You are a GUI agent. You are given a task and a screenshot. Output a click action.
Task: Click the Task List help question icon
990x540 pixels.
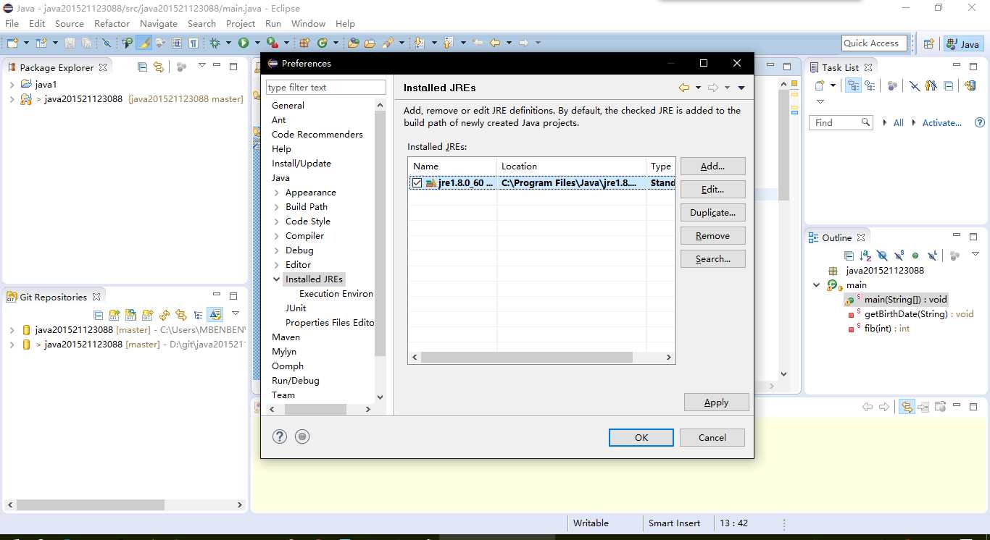[980, 122]
